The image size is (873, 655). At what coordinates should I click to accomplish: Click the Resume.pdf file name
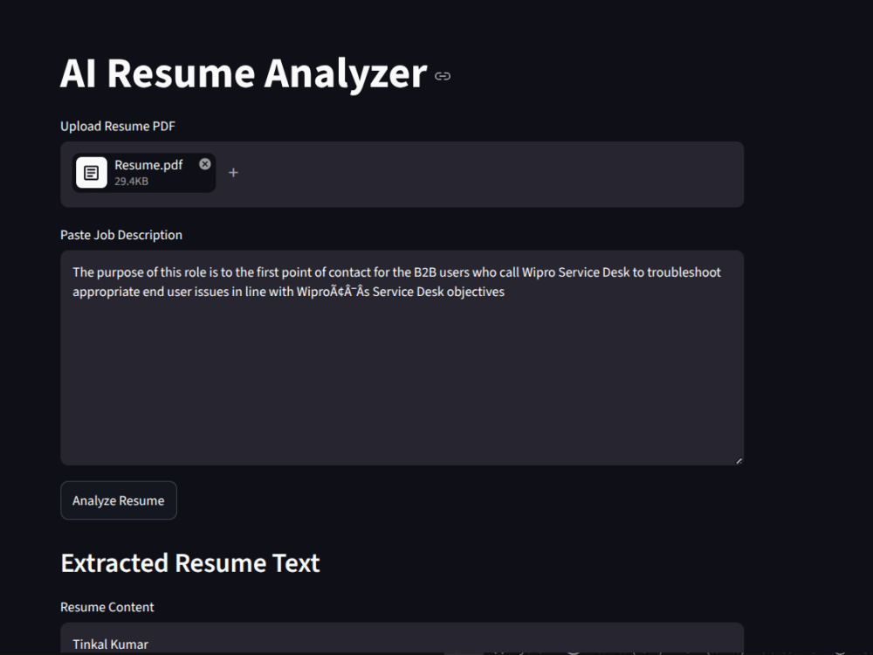point(148,165)
